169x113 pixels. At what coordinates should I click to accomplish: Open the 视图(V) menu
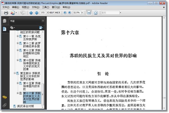point(26,7)
